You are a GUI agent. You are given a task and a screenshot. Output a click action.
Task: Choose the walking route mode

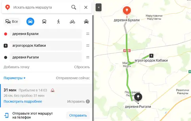point(58,22)
